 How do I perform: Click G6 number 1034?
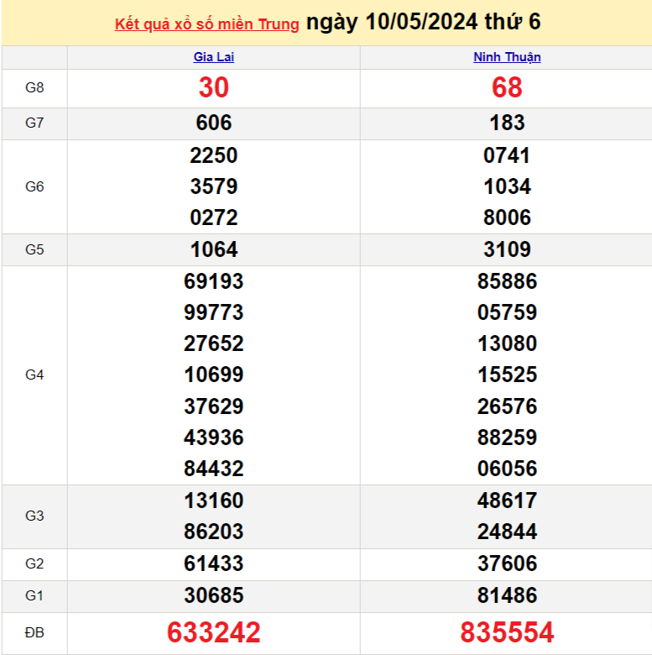point(507,186)
